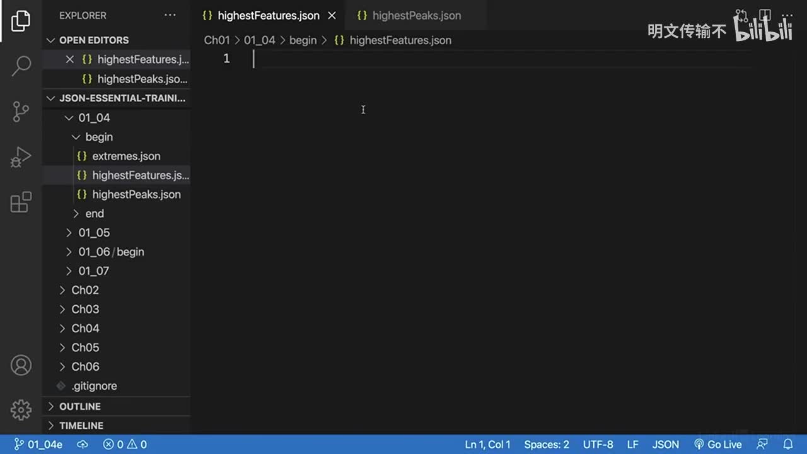Open the Manage gear icon
807x454 pixels.
21,410
